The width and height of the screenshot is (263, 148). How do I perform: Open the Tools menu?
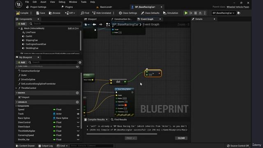83,2
